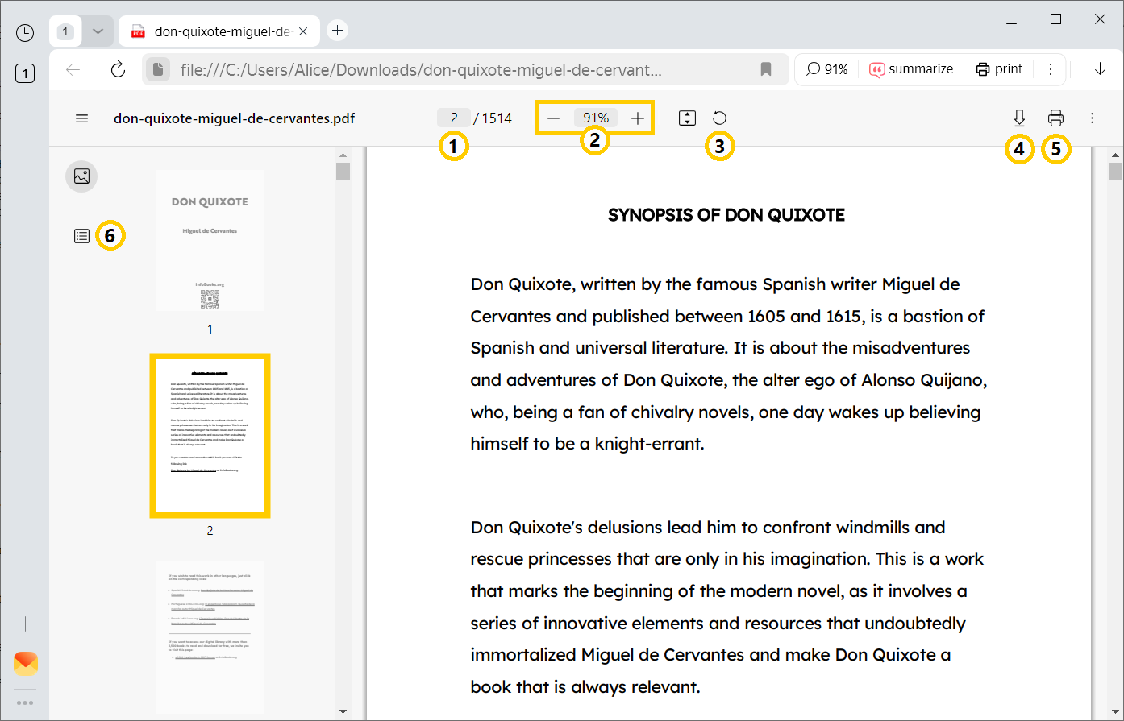Open the PDF viewer overflow menu
This screenshot has height=721, width=1124.
(x=1093, y=118)
